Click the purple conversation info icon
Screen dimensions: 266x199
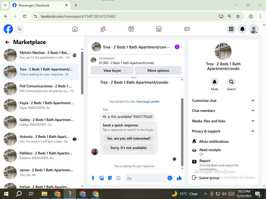177,47
